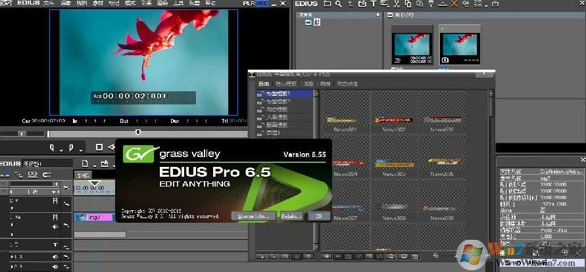Click the plus add icon in title library

coord(327,256)
